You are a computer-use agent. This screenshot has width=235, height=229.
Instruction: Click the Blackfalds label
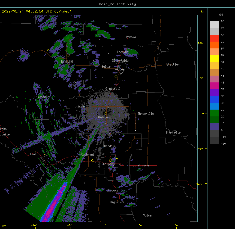tap(120, 61)
